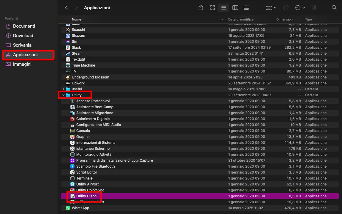Image resolution: width=342 pixels, height=214 pixels.
Task: Sort files by the Nome header
Action: [77, 19]
